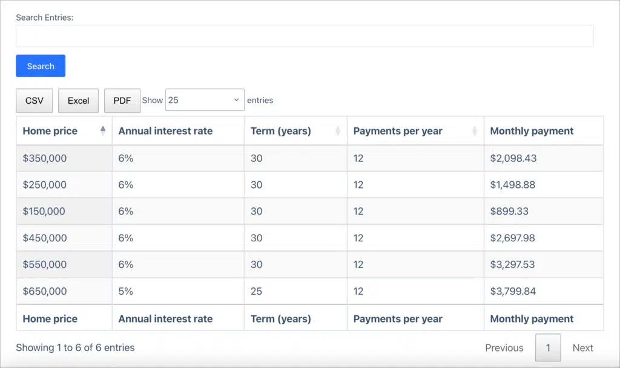
Task: Click footer Payments per year label
Action: click(398, 319)
